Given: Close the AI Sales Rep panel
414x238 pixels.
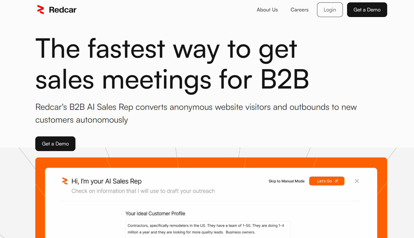Looking at the screenshot, I should [357, 181].
